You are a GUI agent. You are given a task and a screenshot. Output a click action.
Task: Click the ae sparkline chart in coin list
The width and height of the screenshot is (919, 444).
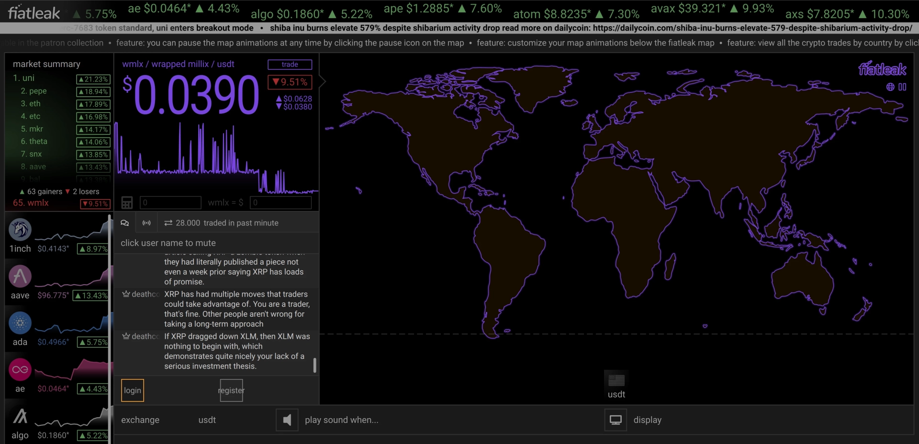point(72,370)
